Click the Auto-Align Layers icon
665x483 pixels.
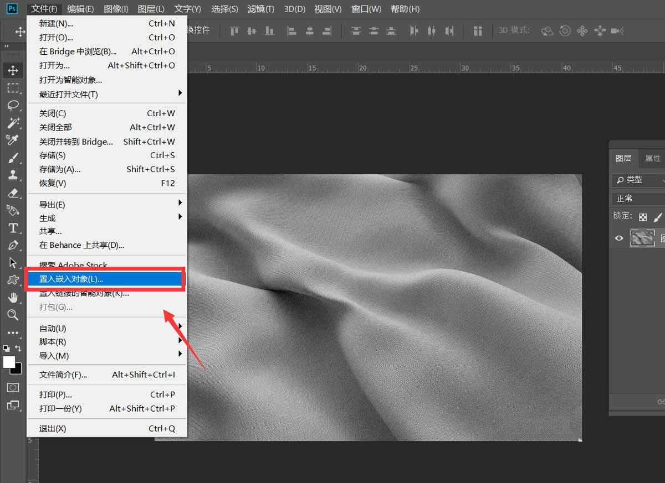(x=478, y=31)
